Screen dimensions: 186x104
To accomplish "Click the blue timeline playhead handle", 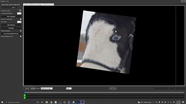I will tap(25, 92).
